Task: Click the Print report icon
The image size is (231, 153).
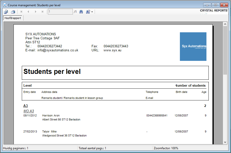Action: click(x=13, y=12)
